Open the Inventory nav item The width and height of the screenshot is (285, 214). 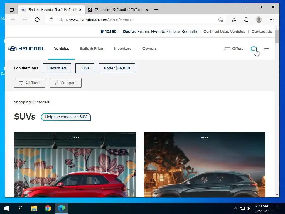pos(123,48)
